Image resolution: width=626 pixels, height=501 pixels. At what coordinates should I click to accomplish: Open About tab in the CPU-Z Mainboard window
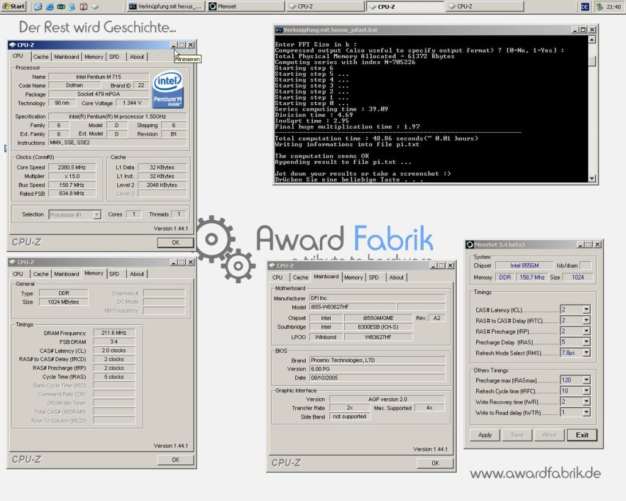coord(396,277)
